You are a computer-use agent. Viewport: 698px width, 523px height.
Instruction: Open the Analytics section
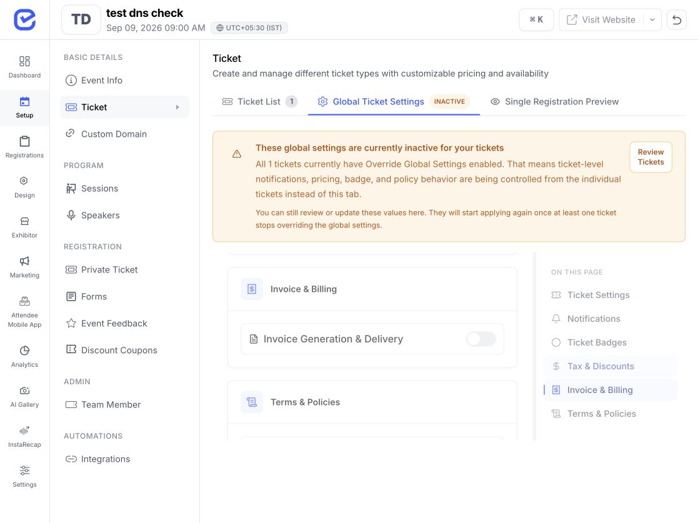[24, 357]
